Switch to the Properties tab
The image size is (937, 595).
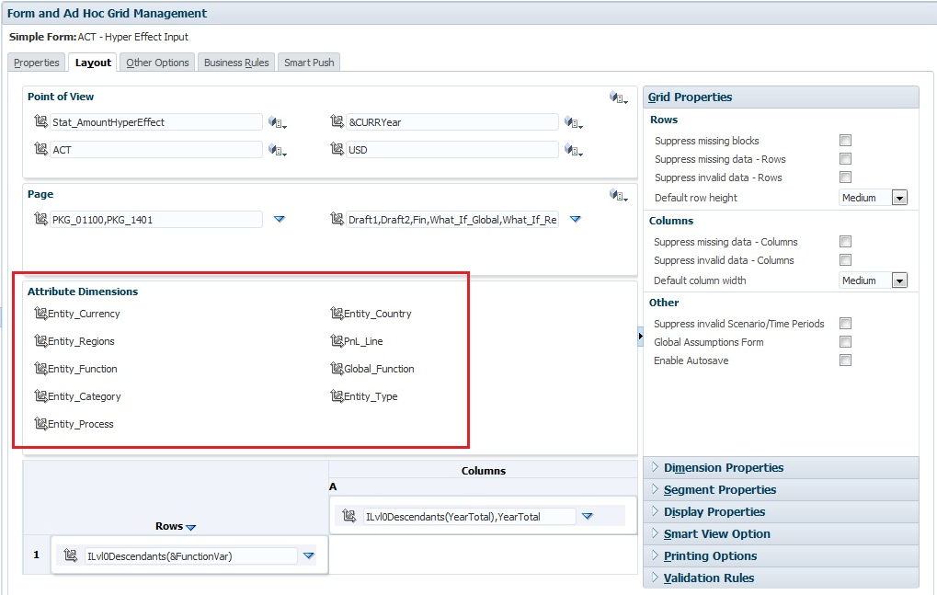(36, 62)
